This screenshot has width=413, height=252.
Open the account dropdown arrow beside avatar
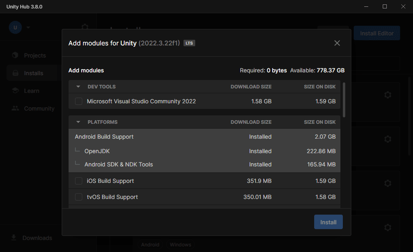28,28
